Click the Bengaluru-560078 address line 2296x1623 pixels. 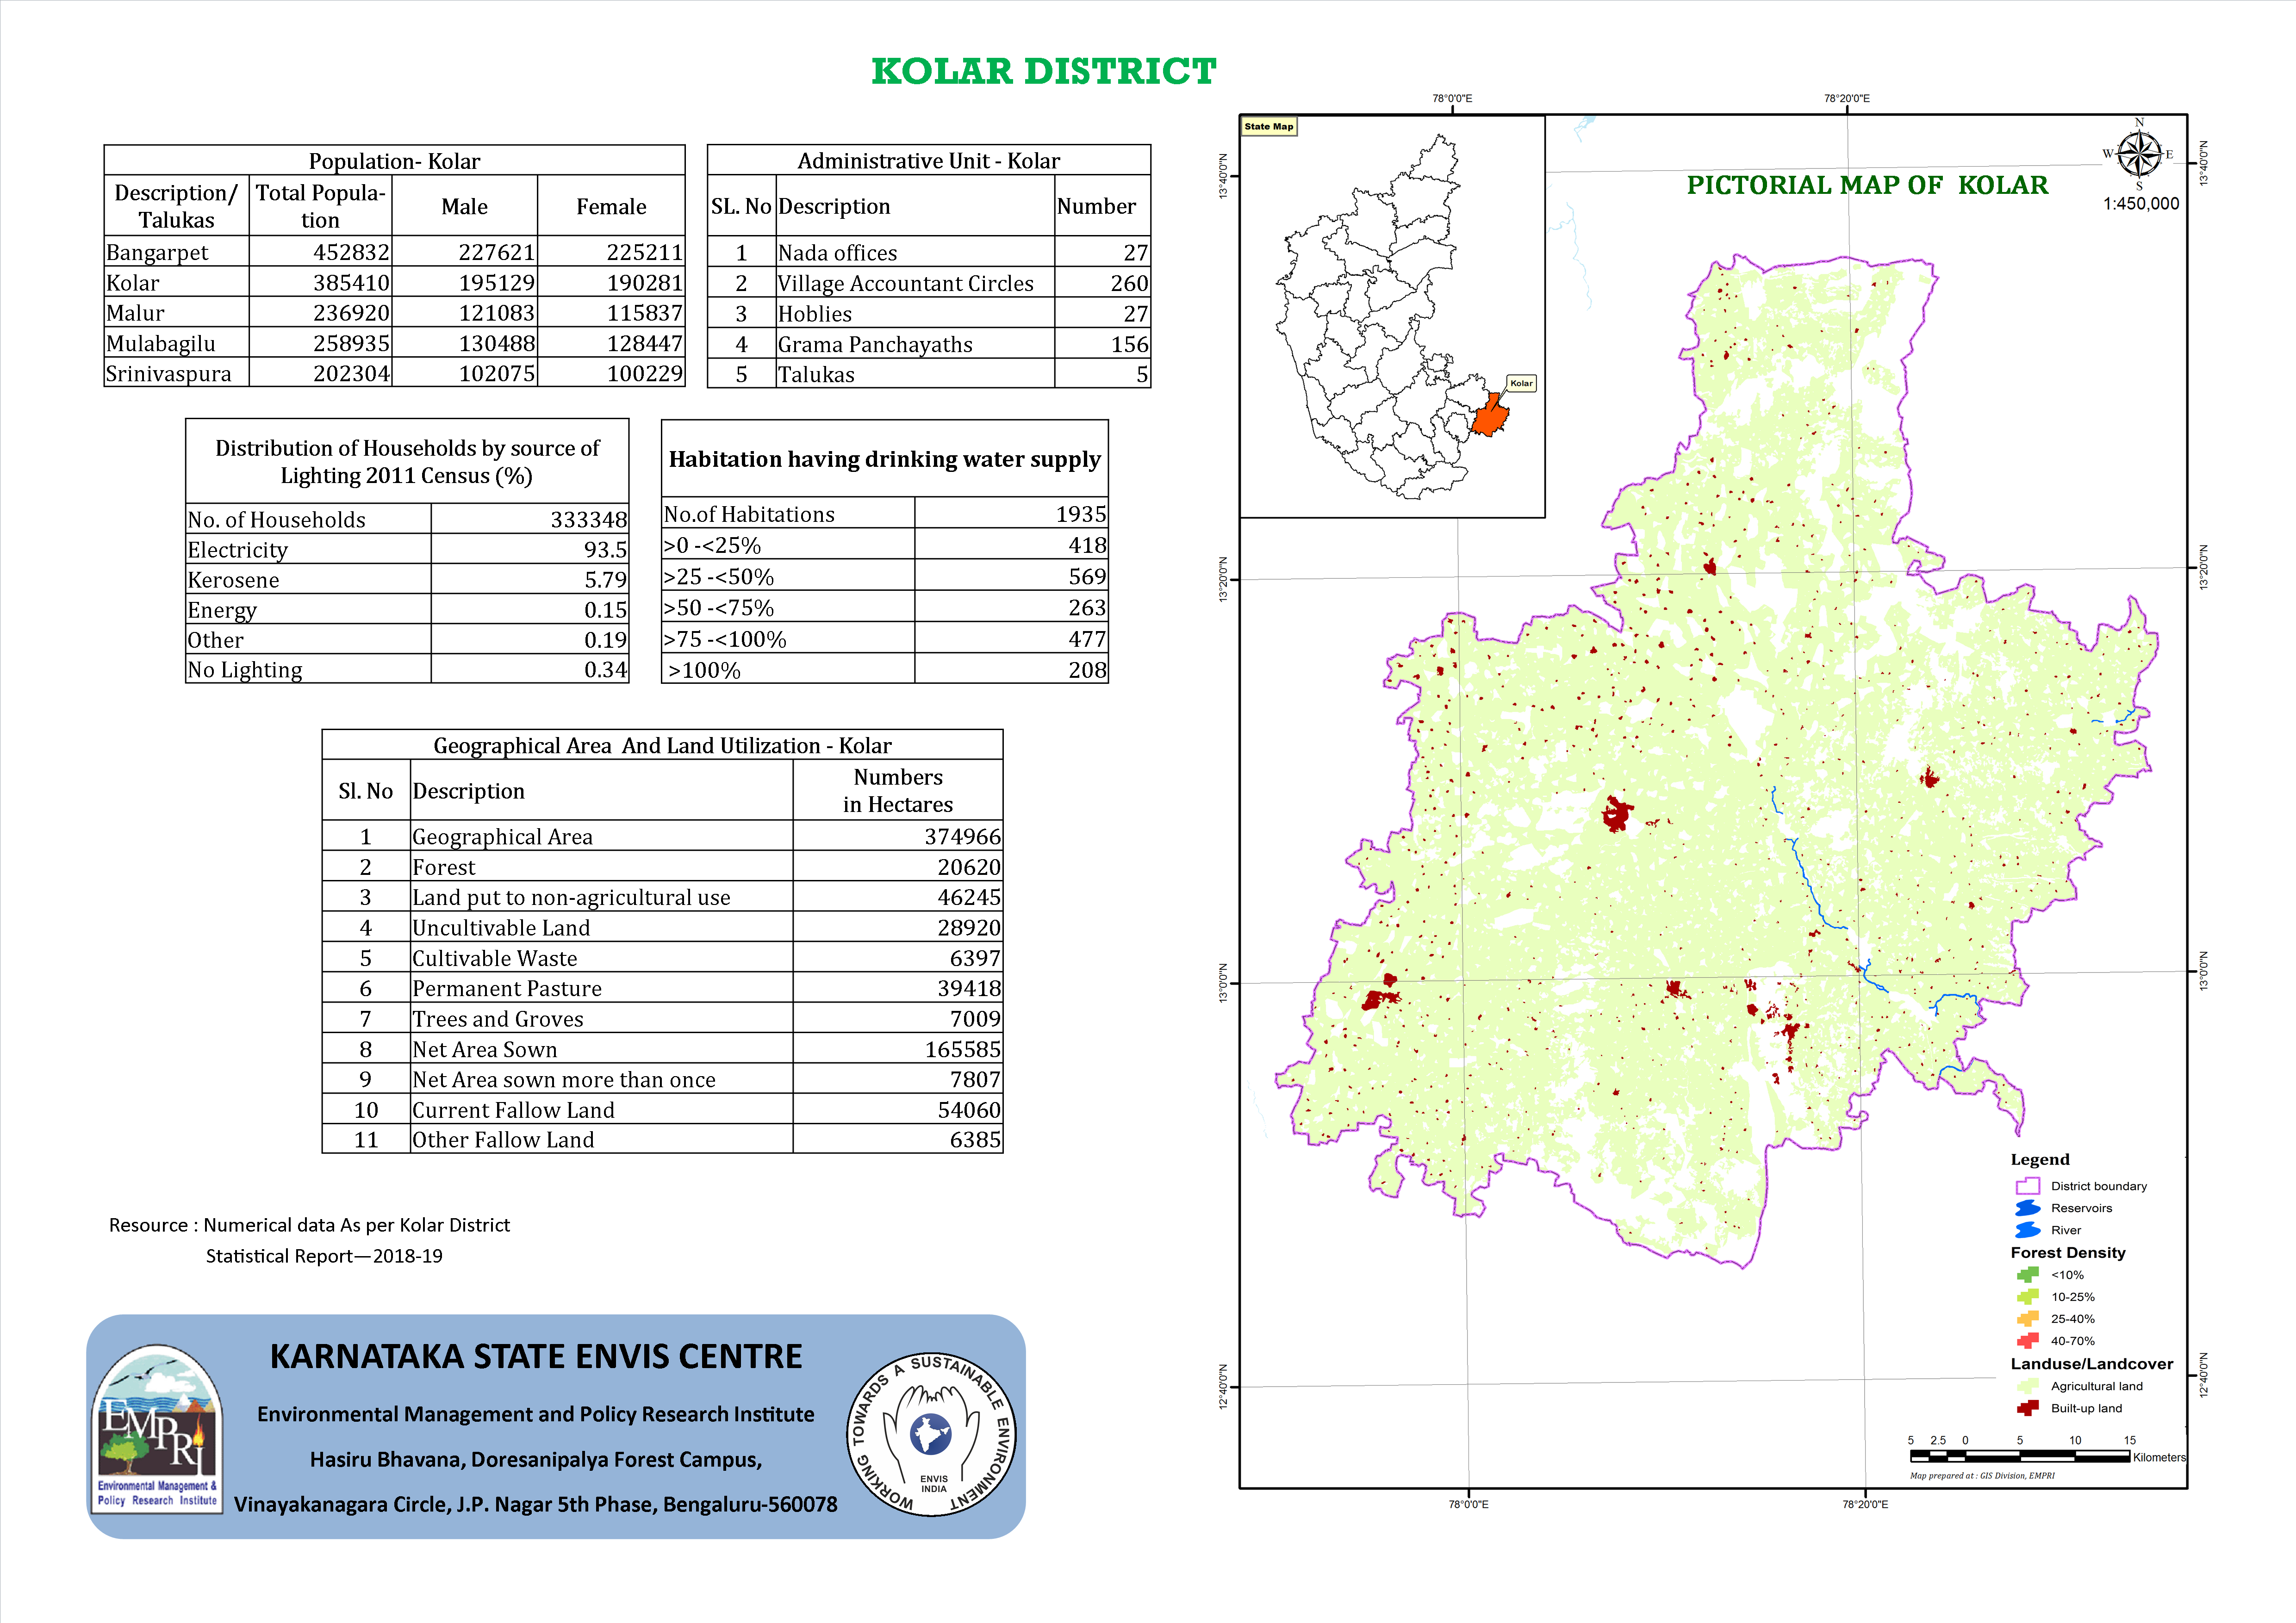click(536, 1505)
